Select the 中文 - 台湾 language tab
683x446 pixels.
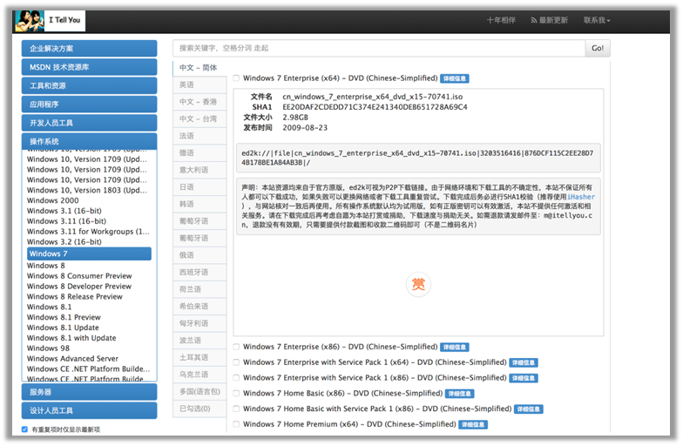pos(199,118)
